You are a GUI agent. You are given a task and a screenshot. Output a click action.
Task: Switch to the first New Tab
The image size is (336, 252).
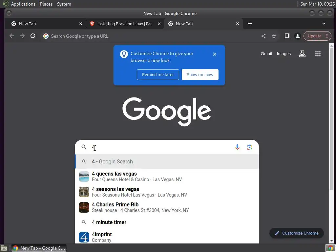(x=46, y=24)
